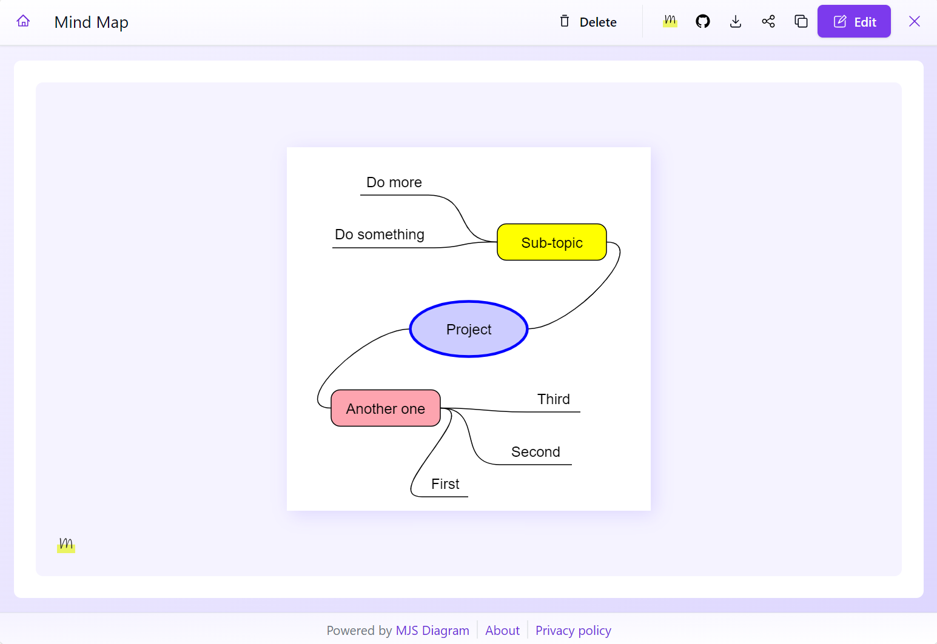Image resolution: width=937 pixels, height=644 pixels.
Task: Open the Privacy policy page
Action: click(573, 630)
